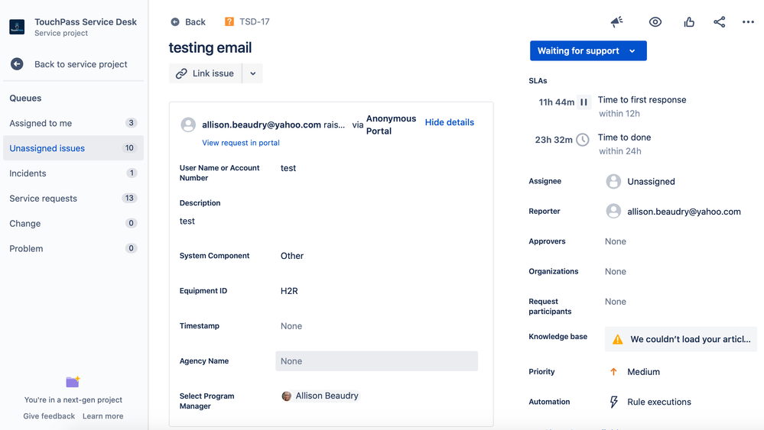Screen dimensions: 764x430
Task: Click the We couldn't load your article message
Action: point(691,340)
